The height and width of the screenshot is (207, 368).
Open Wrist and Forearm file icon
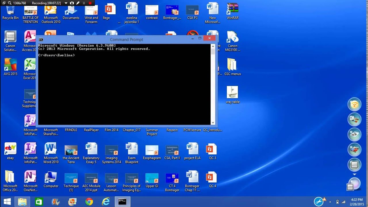pyautogui.click(x=91, y=15)
